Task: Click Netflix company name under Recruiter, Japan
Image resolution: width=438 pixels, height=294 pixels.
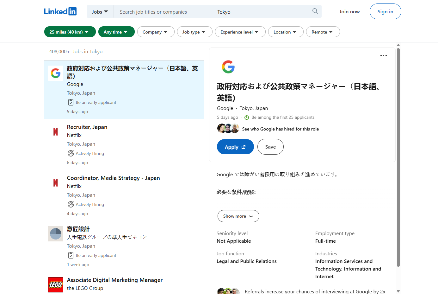Action: click(x=74, y=135)
